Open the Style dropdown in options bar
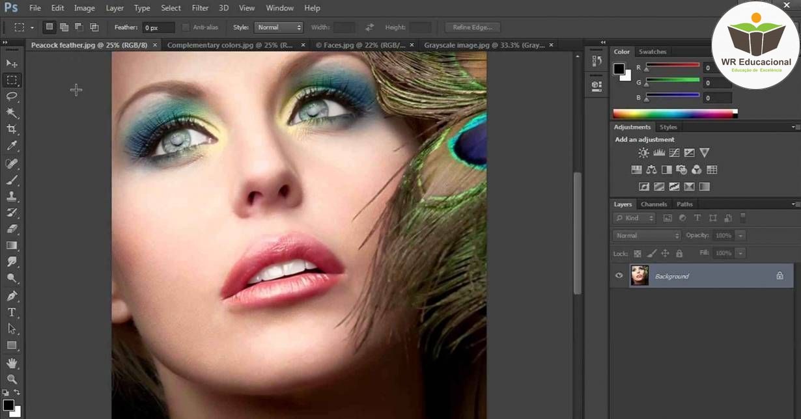Screen dimensions: 801x419 [279, 27]
